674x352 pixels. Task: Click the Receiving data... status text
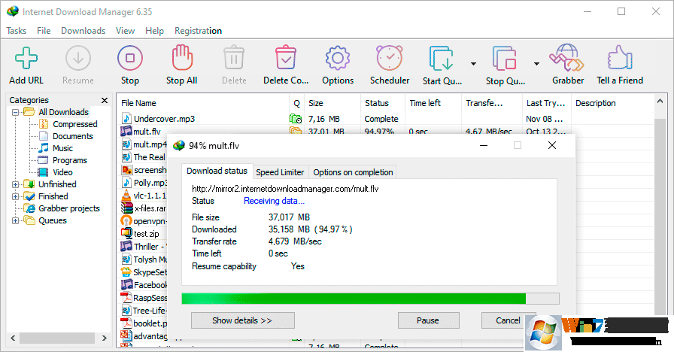[274, 201]
